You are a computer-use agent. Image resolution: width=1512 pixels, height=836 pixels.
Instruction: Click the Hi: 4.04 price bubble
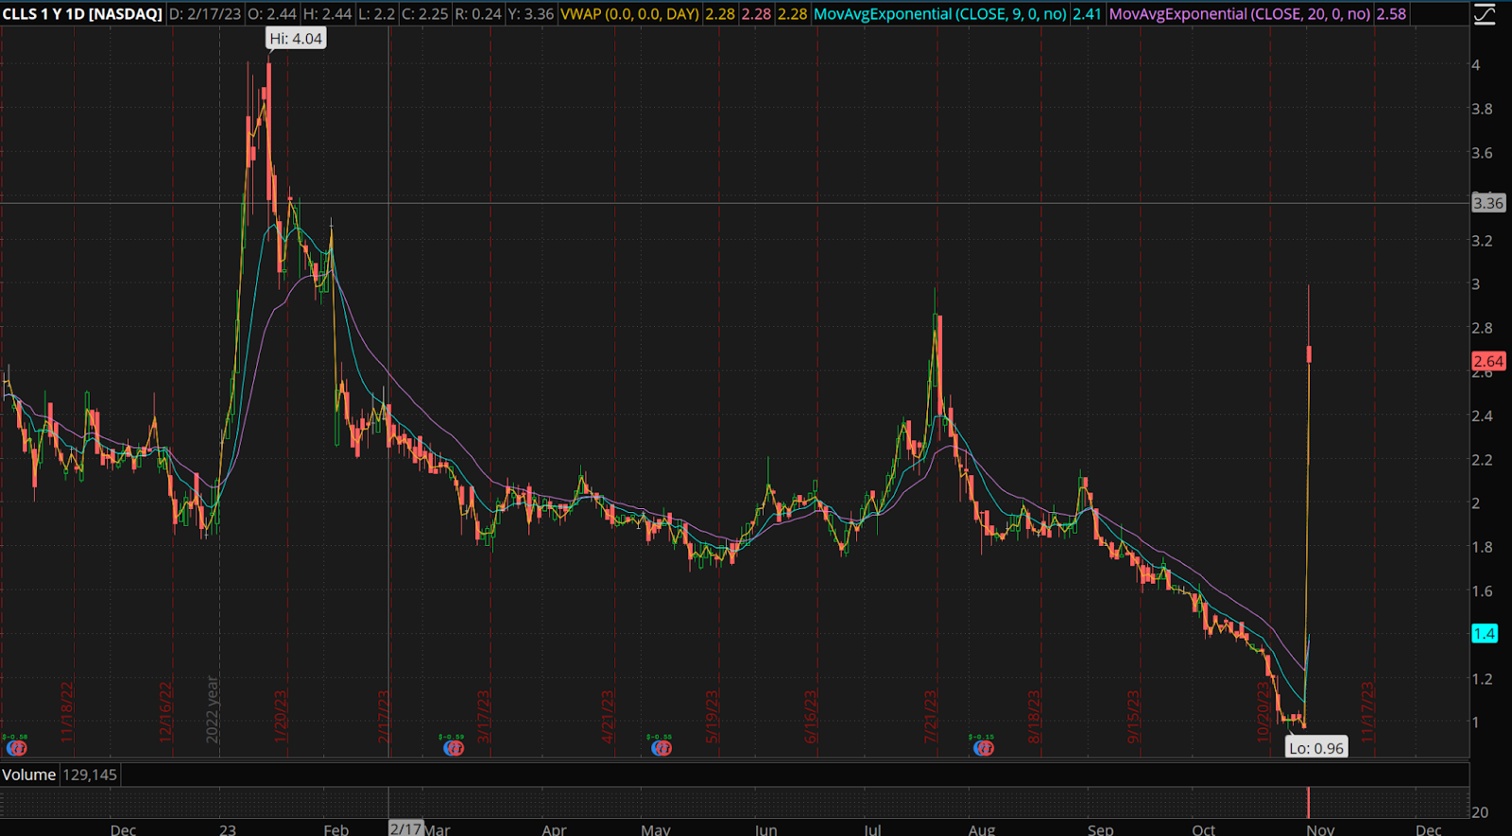pyautogui.click(x=296, y=39)
